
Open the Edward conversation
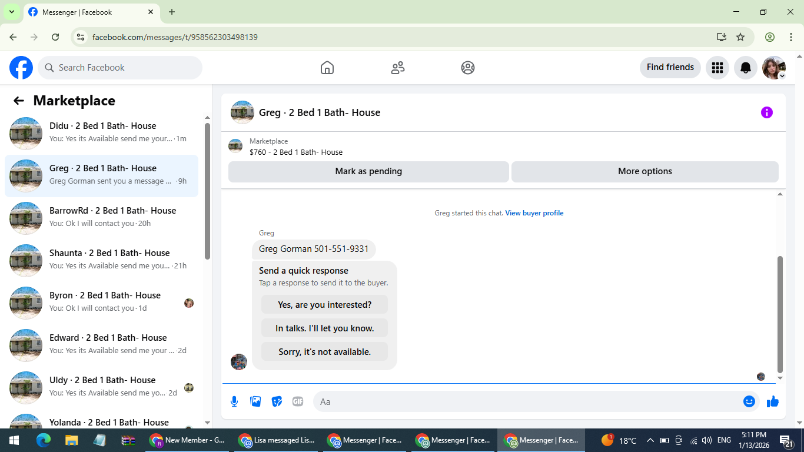click(101, 345)
